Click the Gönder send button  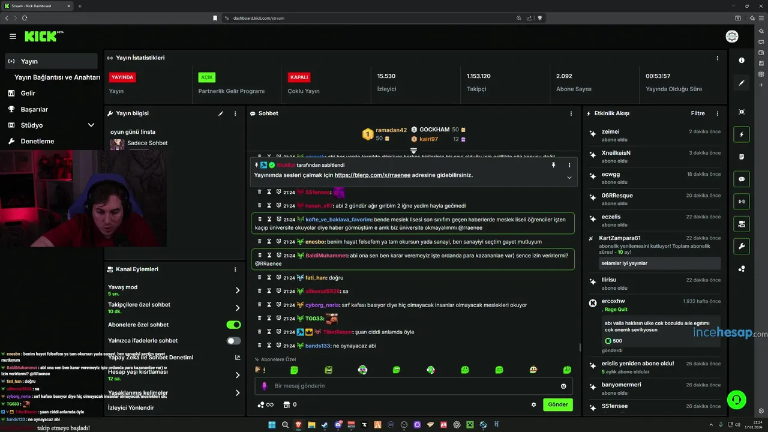pos(558,404)
